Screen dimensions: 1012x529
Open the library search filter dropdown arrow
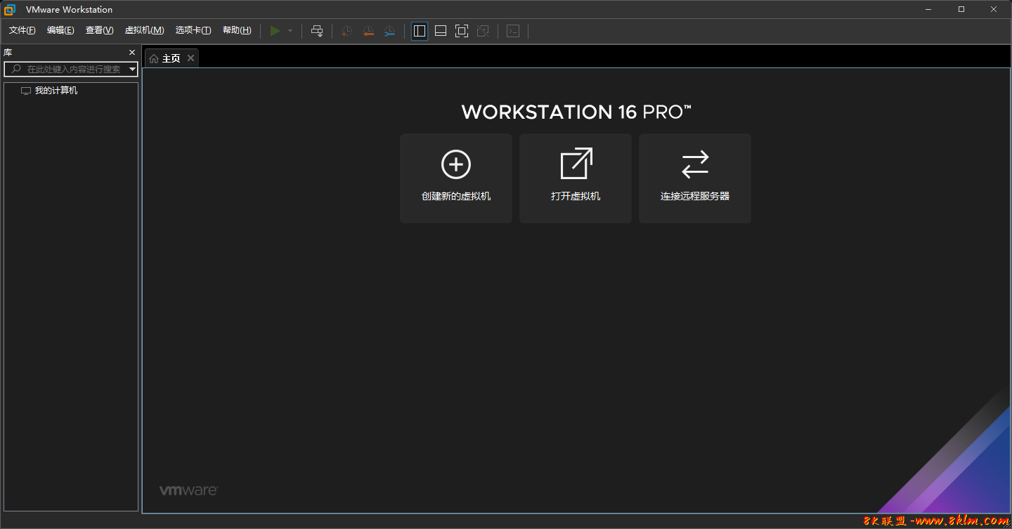pyautogui.click(x=133, y=69)
